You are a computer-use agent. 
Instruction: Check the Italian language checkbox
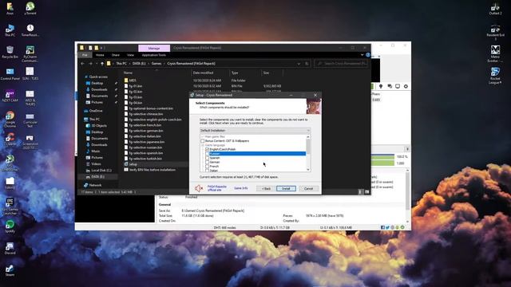point(207,170)
